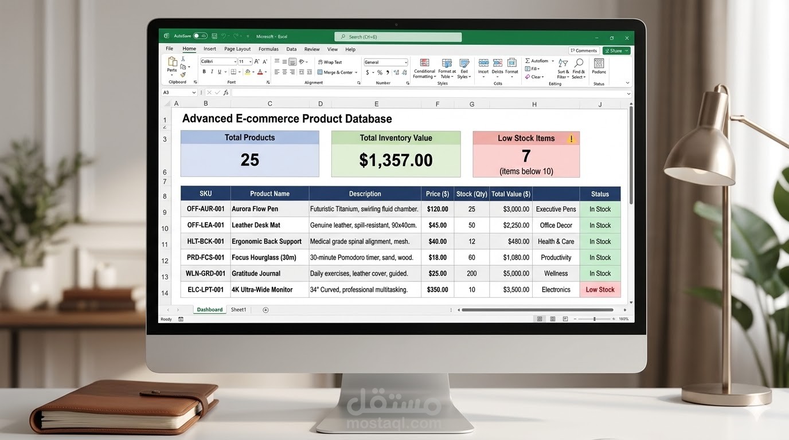This screenshot has width=789, height=440.
Task: Click the Review tab
Action: [312, 49]
